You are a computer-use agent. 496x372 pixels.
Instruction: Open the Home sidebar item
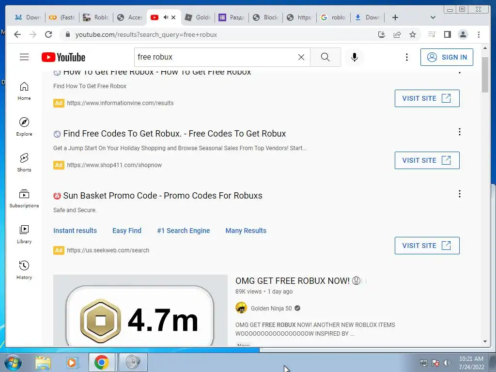click(x=24, y=91)
